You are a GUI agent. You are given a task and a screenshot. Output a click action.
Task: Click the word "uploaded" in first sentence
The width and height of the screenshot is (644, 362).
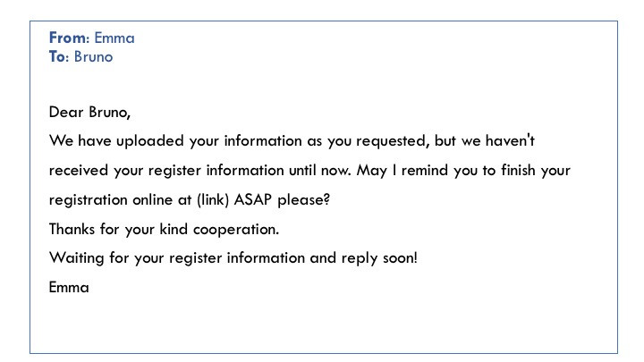[x=150, y=141]
